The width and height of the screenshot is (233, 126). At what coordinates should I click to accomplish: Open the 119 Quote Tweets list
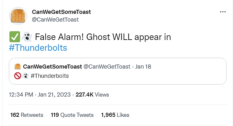(x=72, y=115)
